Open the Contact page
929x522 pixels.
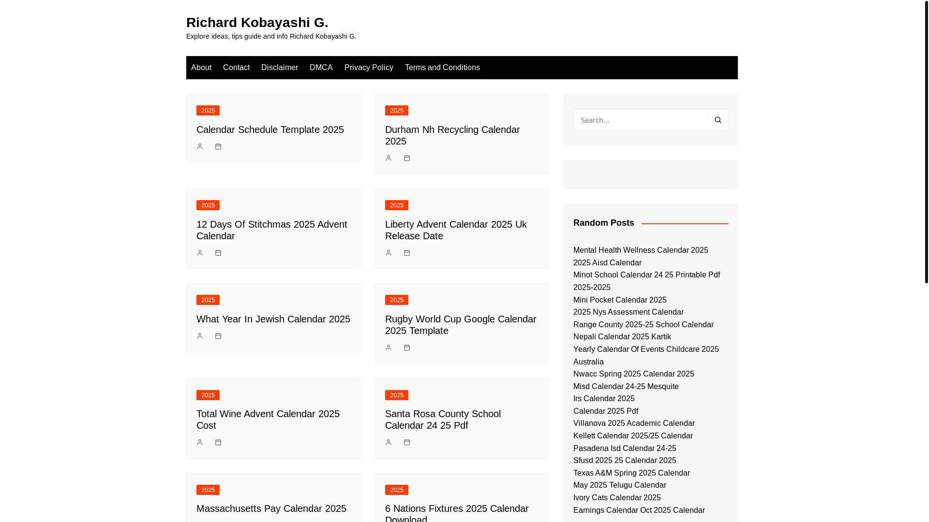tap(236, 68)
